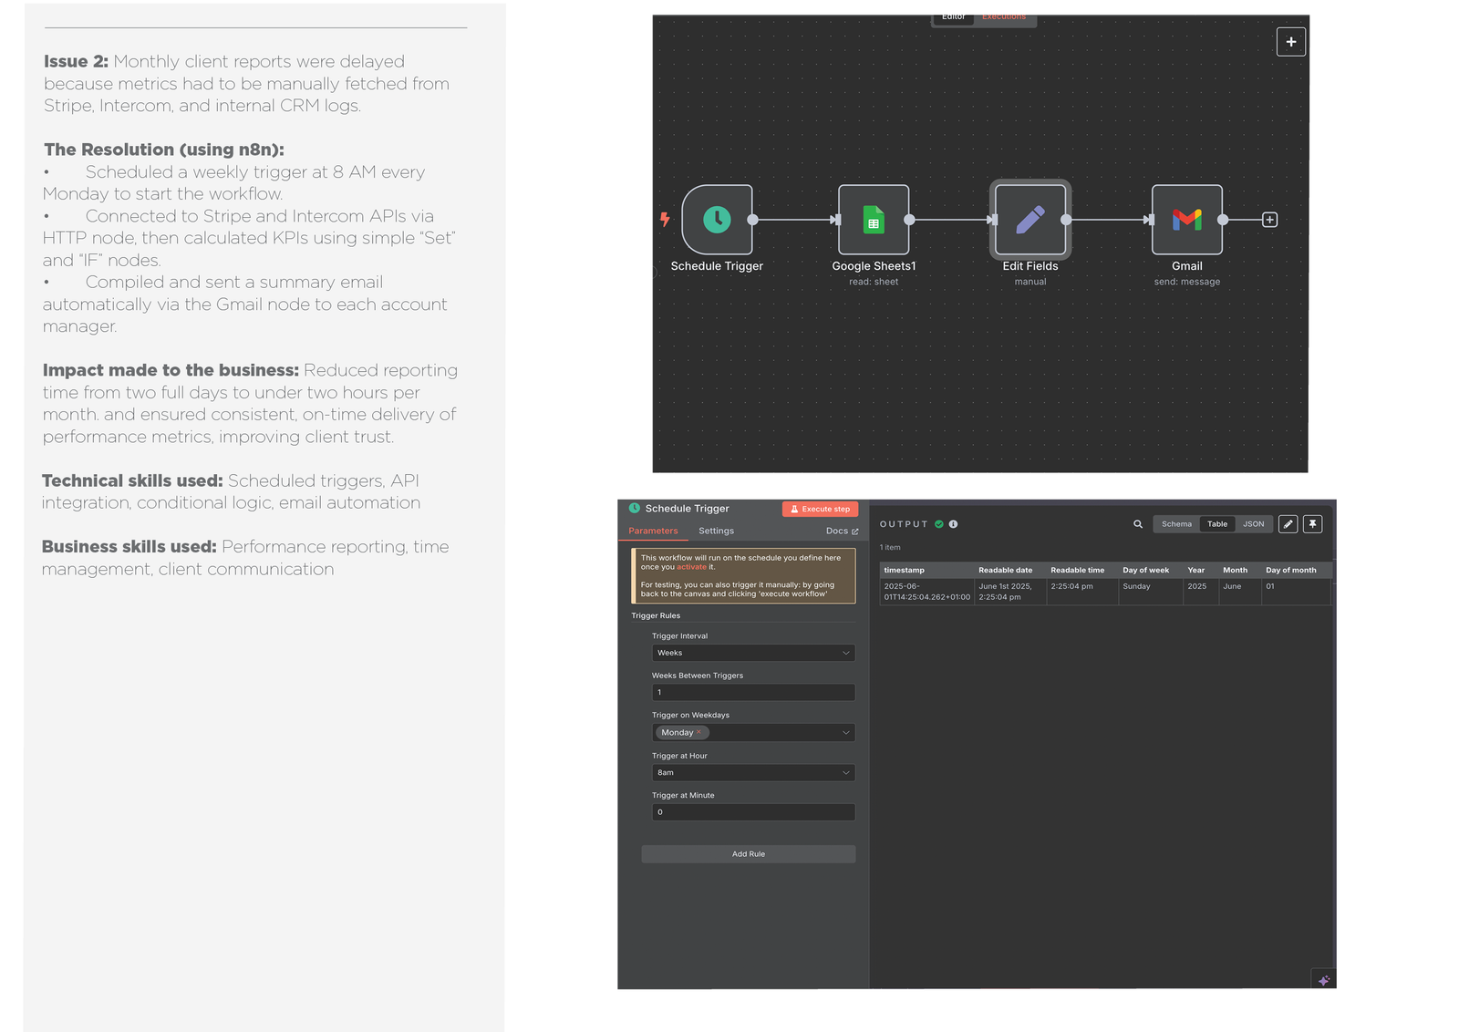Open the Parameters tab
This screenshot has height=1032, width=1459.
pos(653,531)
